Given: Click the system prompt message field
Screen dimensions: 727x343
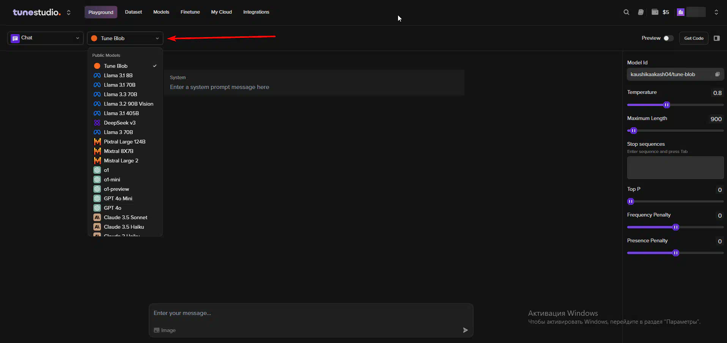Looking at the screenshot, I should [x=314, y=87].
